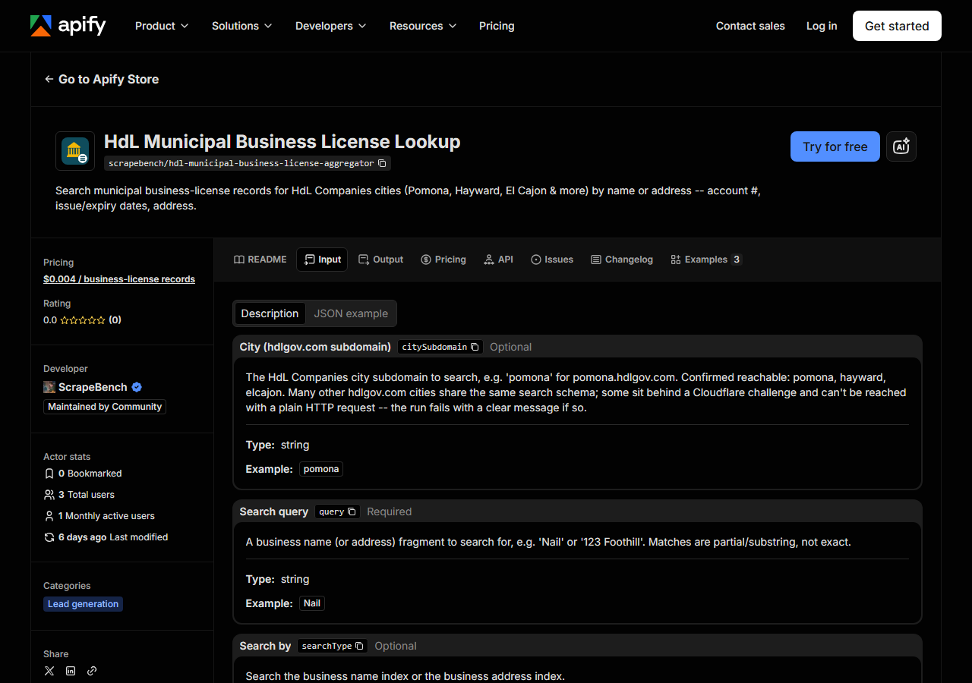Copy the searchType field key
The image size is (972, 683).
pos(359,646)
